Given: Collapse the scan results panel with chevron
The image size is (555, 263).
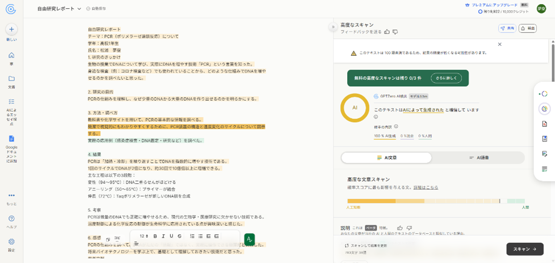Looking at the screenshot, I should click(333, 27).
